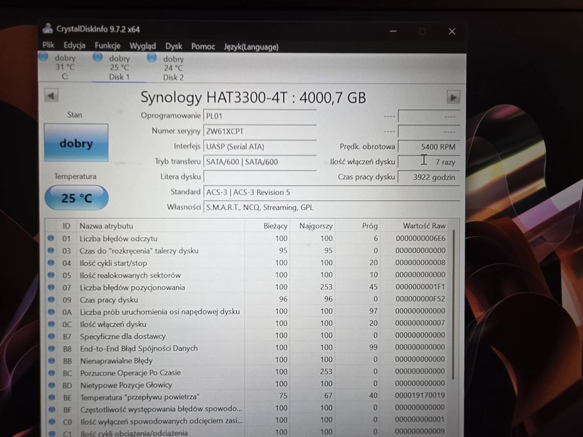Select the End-to-End Błąd Spójności Danych row
Screen dimensions: 583x437
click(247, 348)
